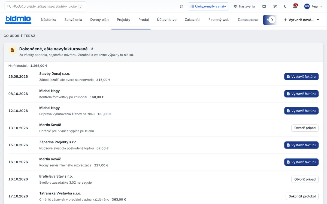
Task: Issue invoice for Príprava vykurovania žľabov
Action: 301,111
